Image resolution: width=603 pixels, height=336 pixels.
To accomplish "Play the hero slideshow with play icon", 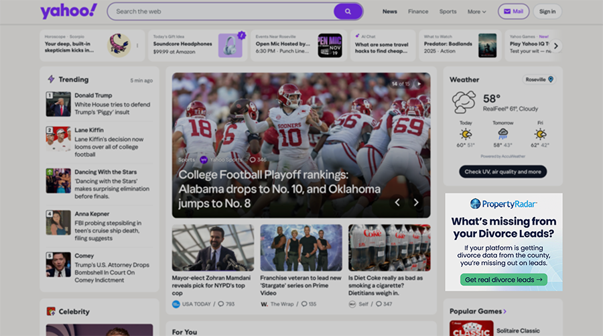I will pyautogui.click(x=419, y=84).
